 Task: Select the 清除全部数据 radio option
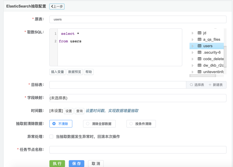point(88,124)
